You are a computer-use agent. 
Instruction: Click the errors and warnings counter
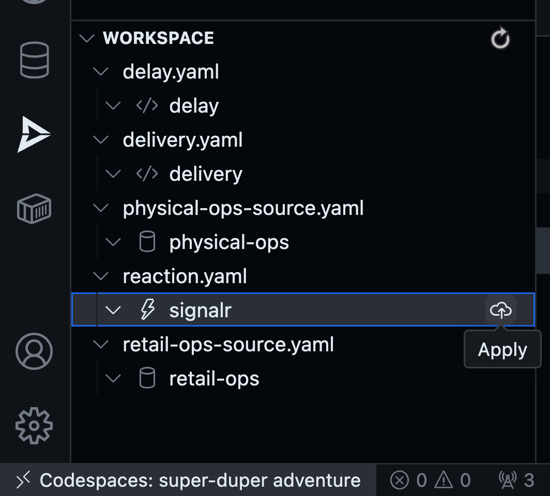coord(433,480)
